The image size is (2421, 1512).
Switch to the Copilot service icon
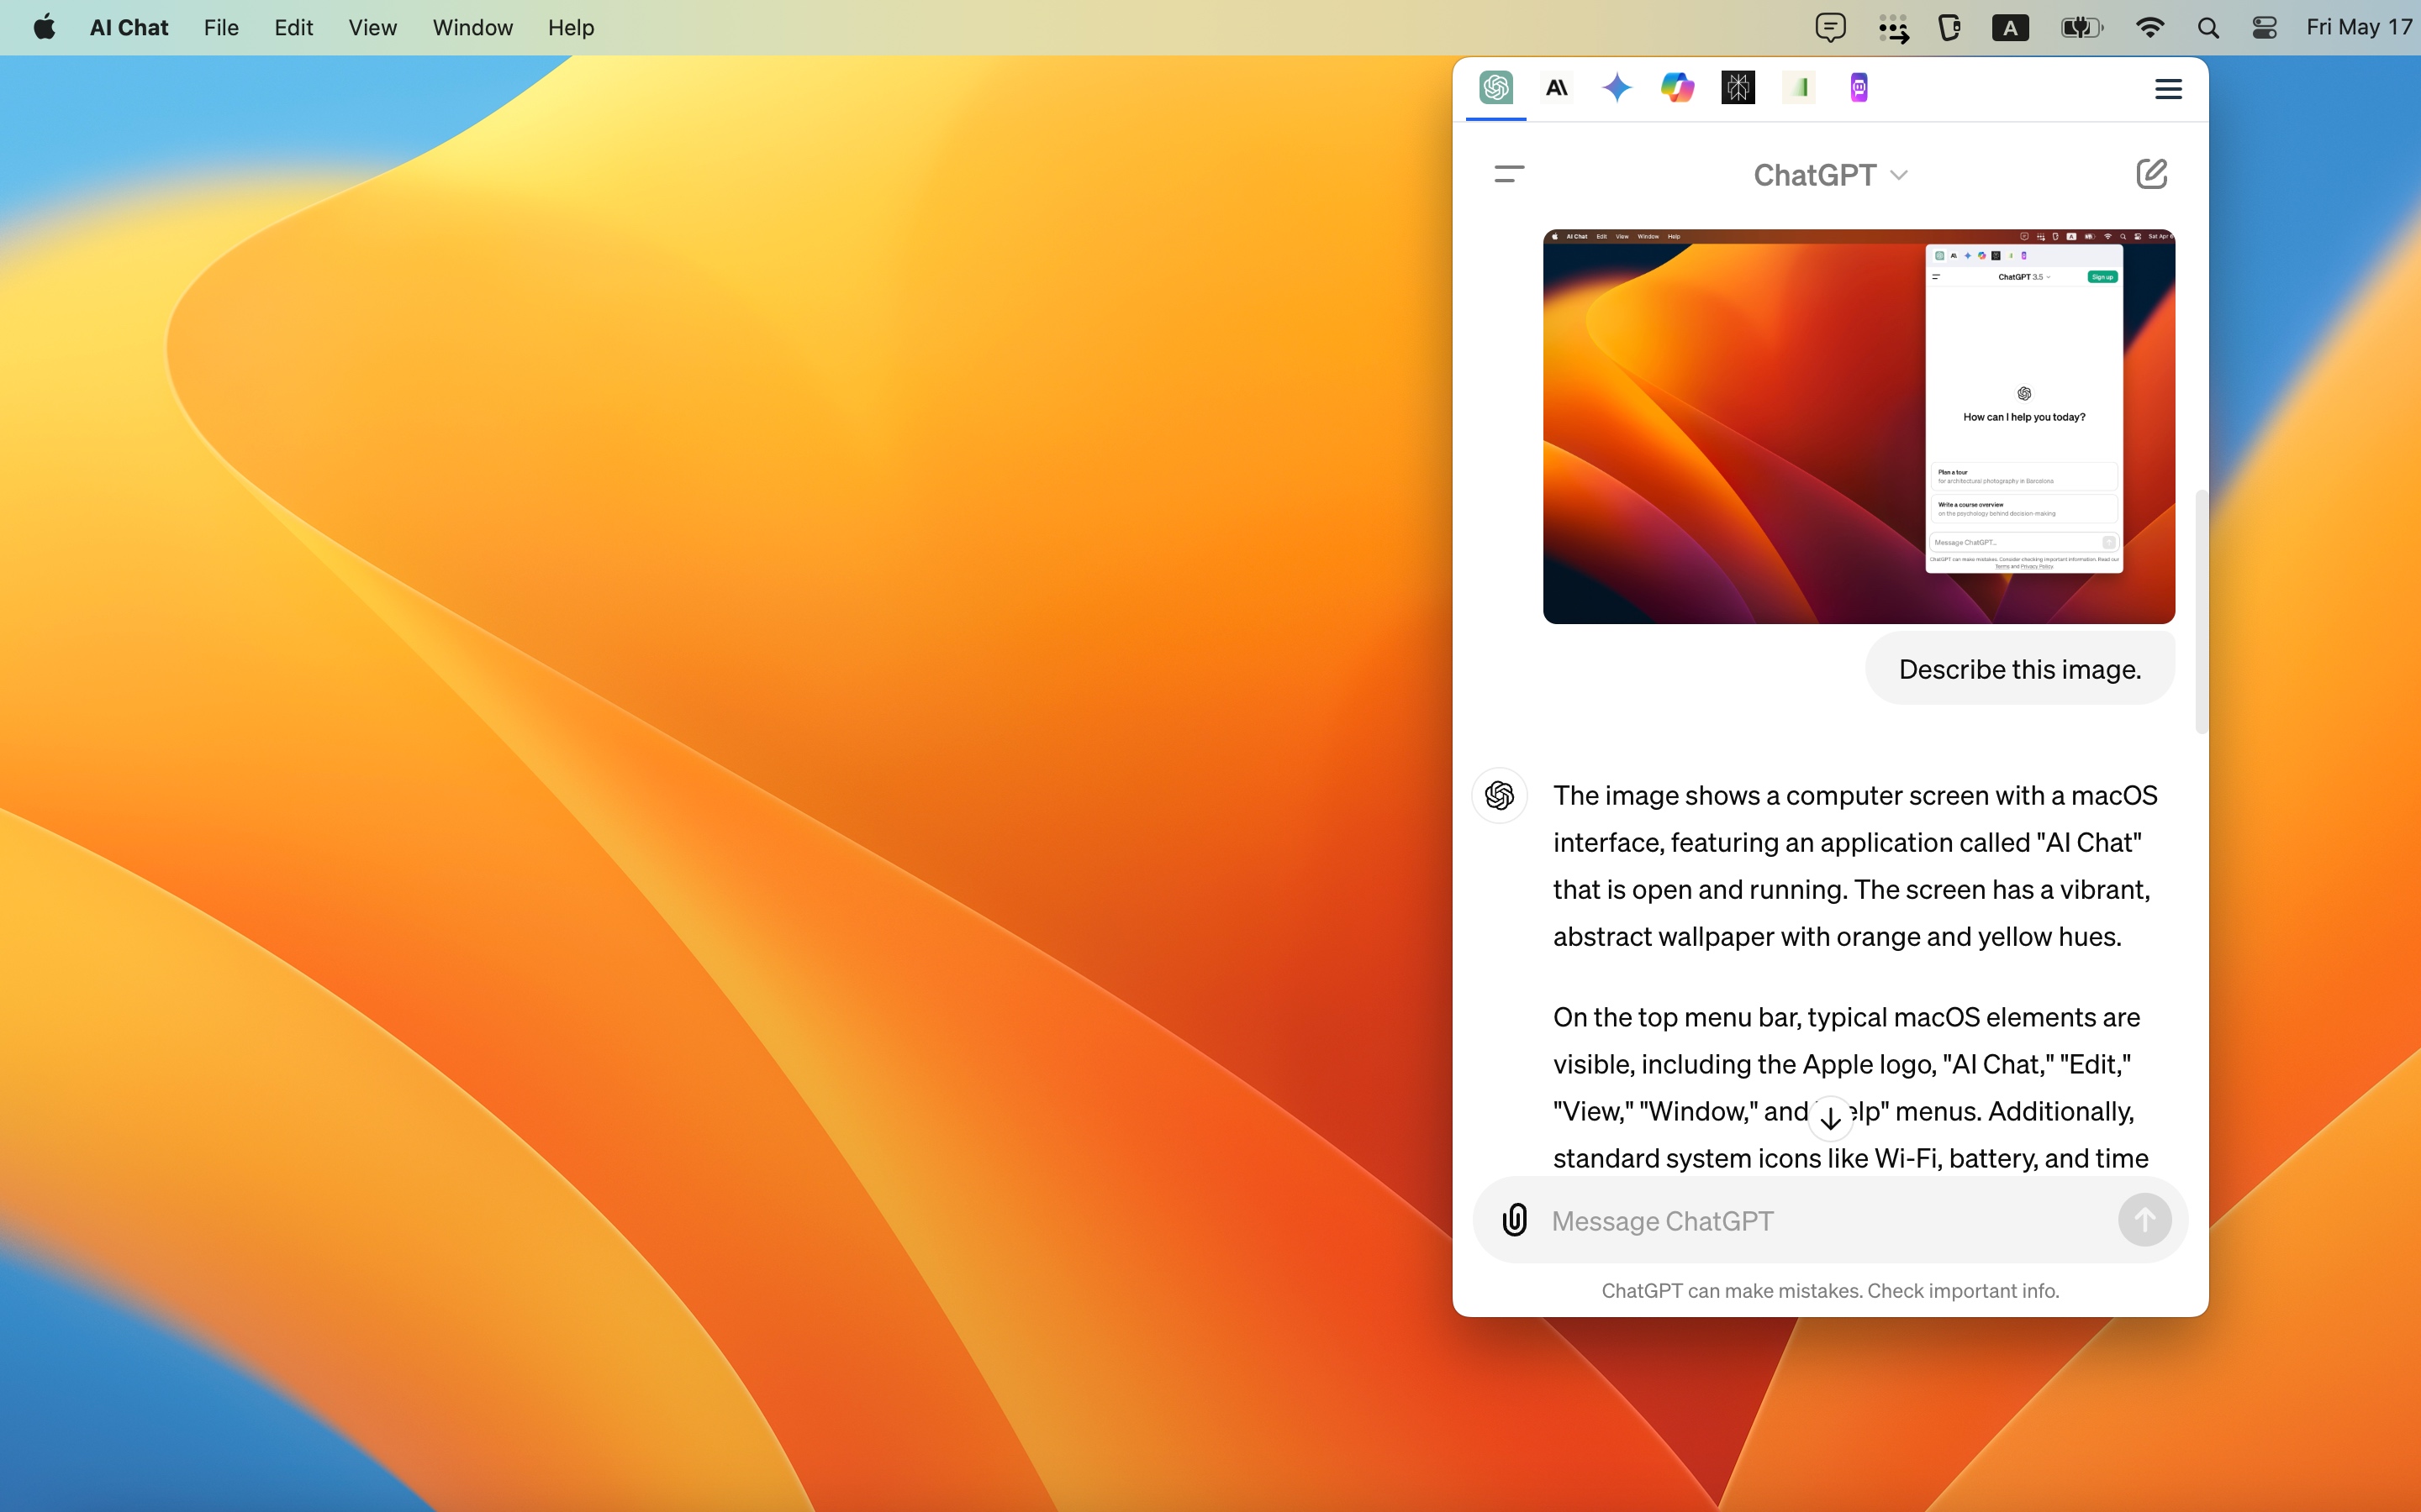pyautogui.click(x=1678, y=88)
